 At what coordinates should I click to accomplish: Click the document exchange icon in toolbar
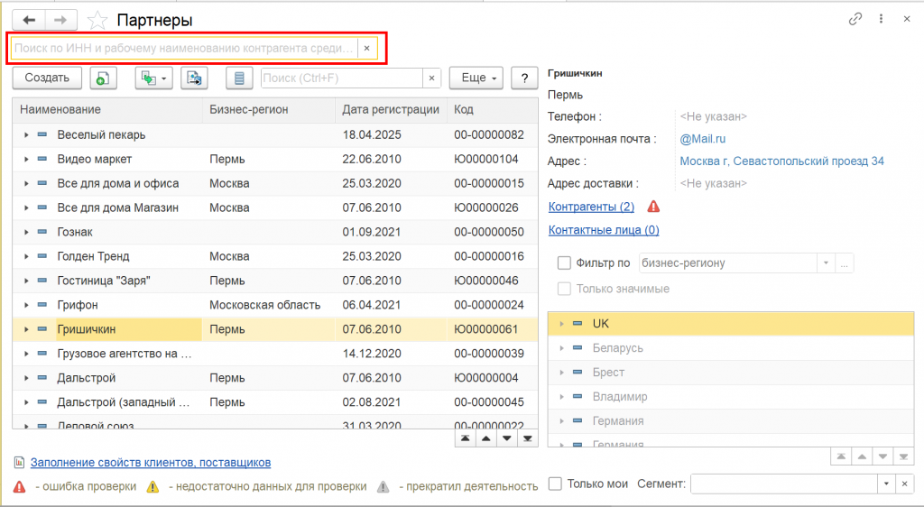coord(195,78)
